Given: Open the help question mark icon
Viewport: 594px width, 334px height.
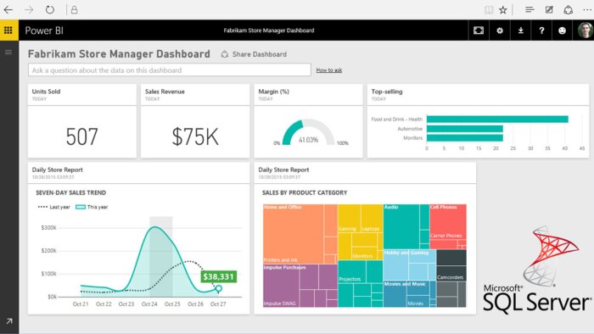Looking at the screenshot, I should (x=541, y=31).
